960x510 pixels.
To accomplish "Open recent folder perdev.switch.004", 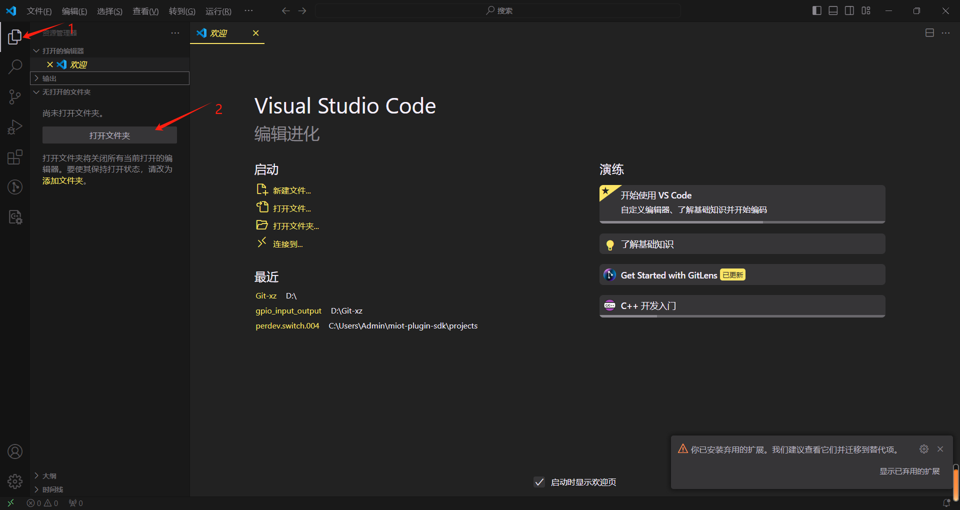I will 287,326.
